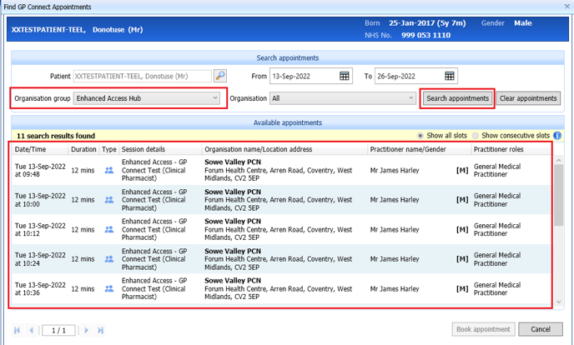
Task: Click the consecutive slots info icon
Action: (556, 136)
